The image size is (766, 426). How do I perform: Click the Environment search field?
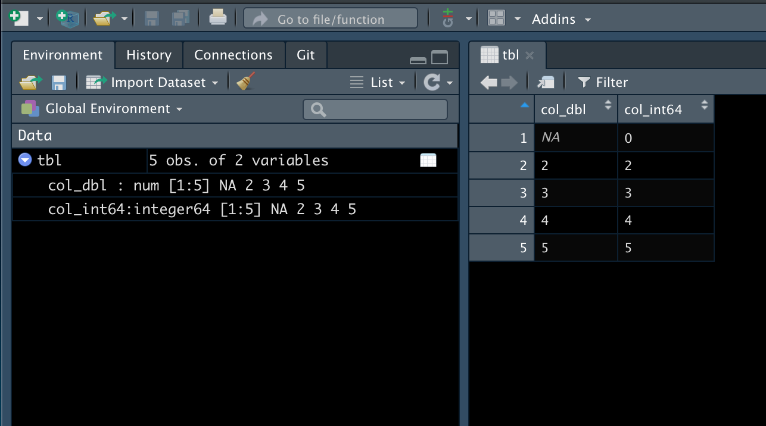375,109
